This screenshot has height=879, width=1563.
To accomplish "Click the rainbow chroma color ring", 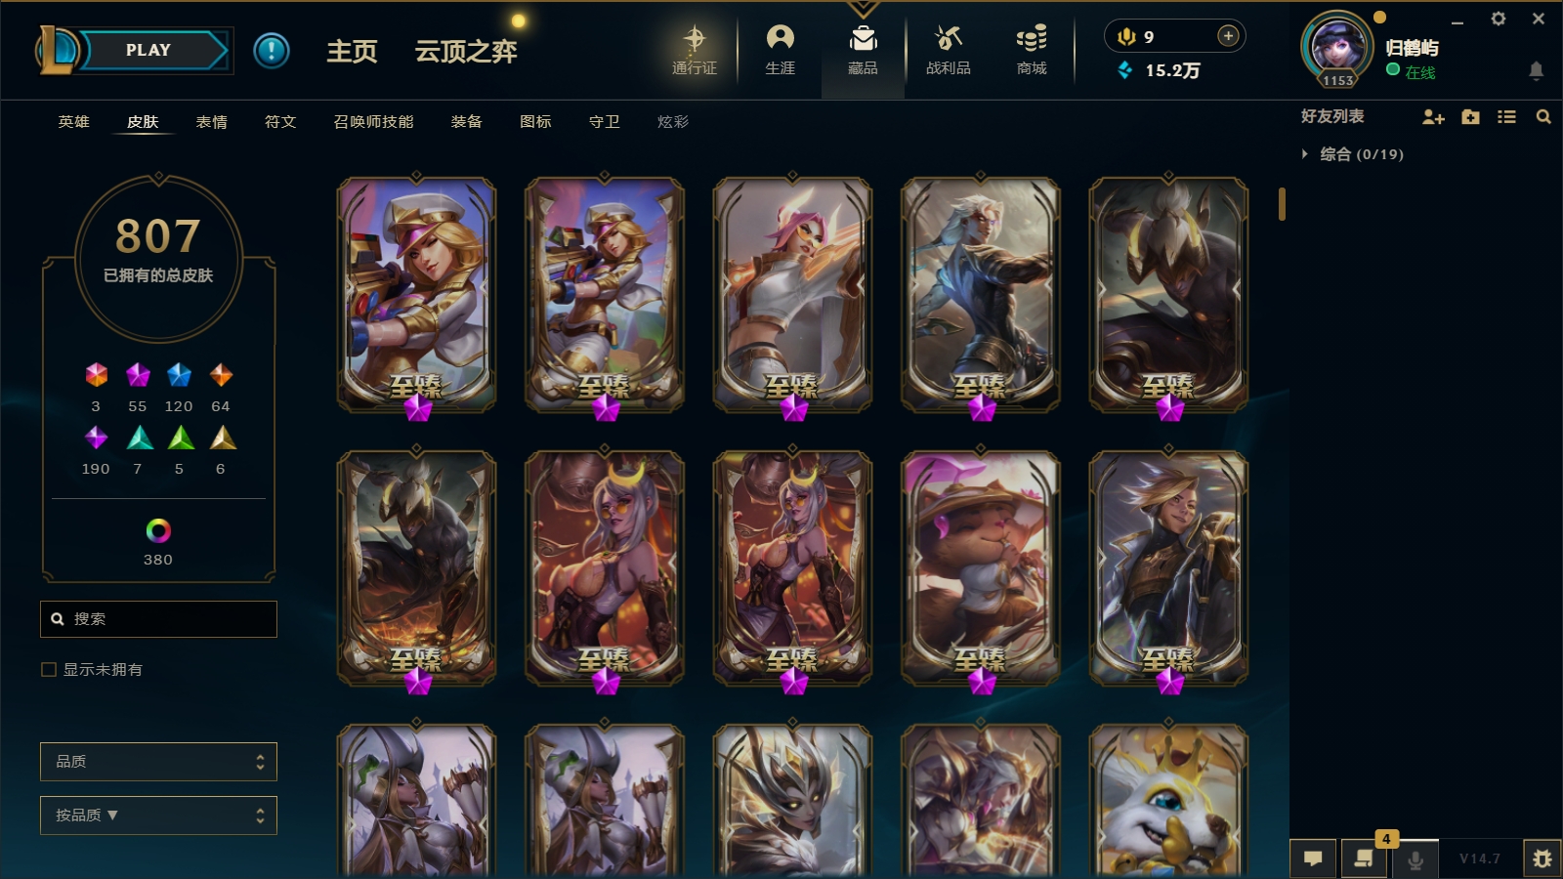I will [158, 530].
